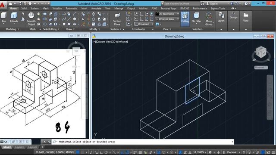This screenshot has width=276, height=155.
Task: Expand the Section panel
Action: pyautogui.click(x=116, y=29)
